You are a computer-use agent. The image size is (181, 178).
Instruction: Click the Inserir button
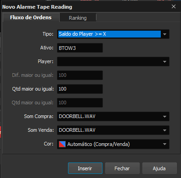click(x=85, y=168)
